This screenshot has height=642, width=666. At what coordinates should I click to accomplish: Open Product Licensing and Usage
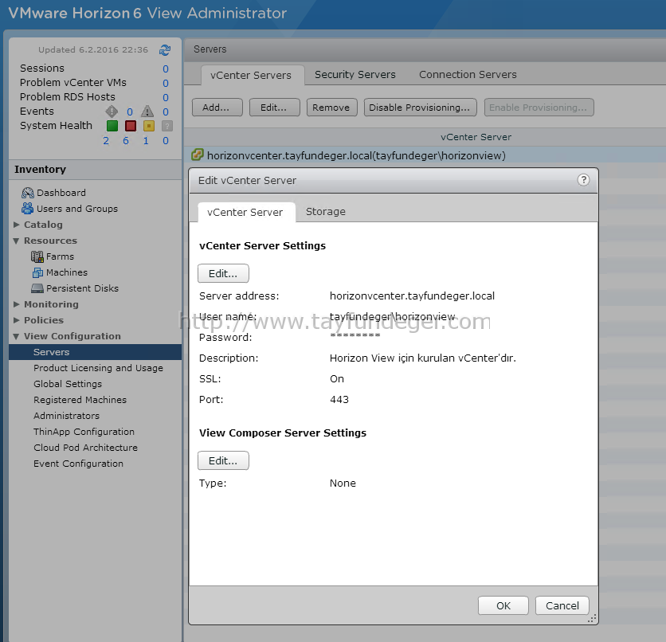click(x=98, y=368)
